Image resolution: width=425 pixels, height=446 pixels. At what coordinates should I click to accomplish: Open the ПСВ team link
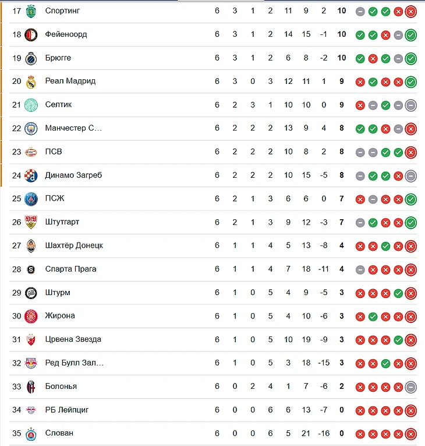(54, 152)
